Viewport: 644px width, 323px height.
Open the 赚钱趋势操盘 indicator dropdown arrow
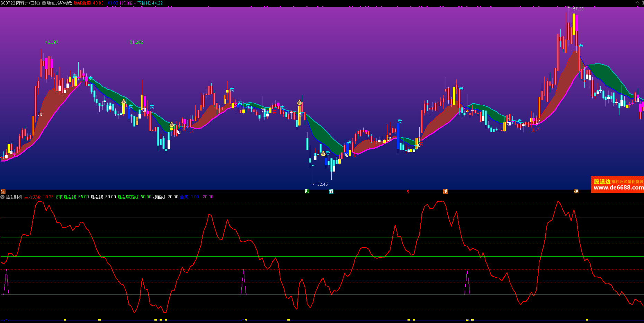click(x=44, y=3)
